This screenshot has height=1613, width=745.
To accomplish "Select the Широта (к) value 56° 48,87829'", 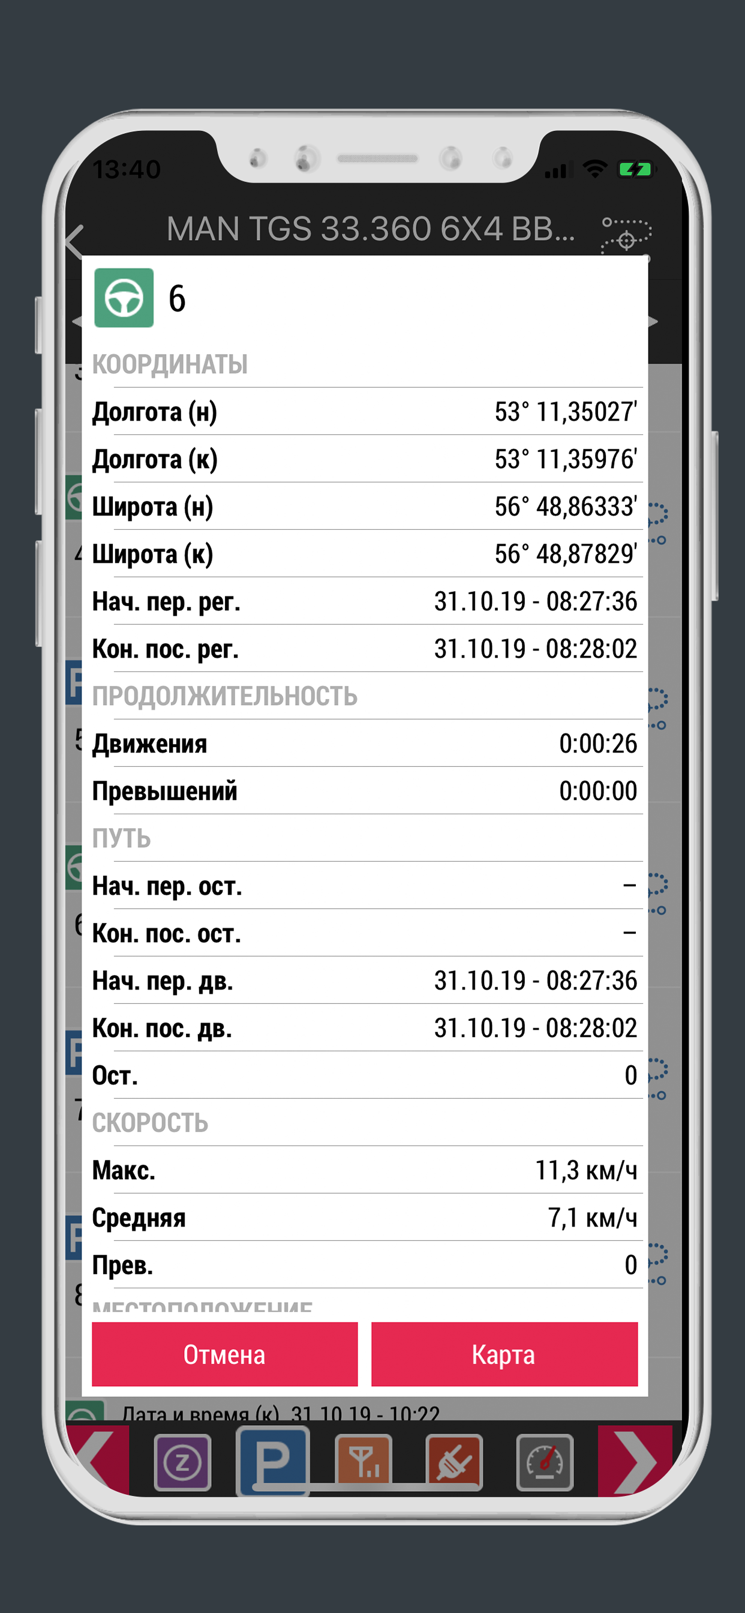I will tap(566, 554).
